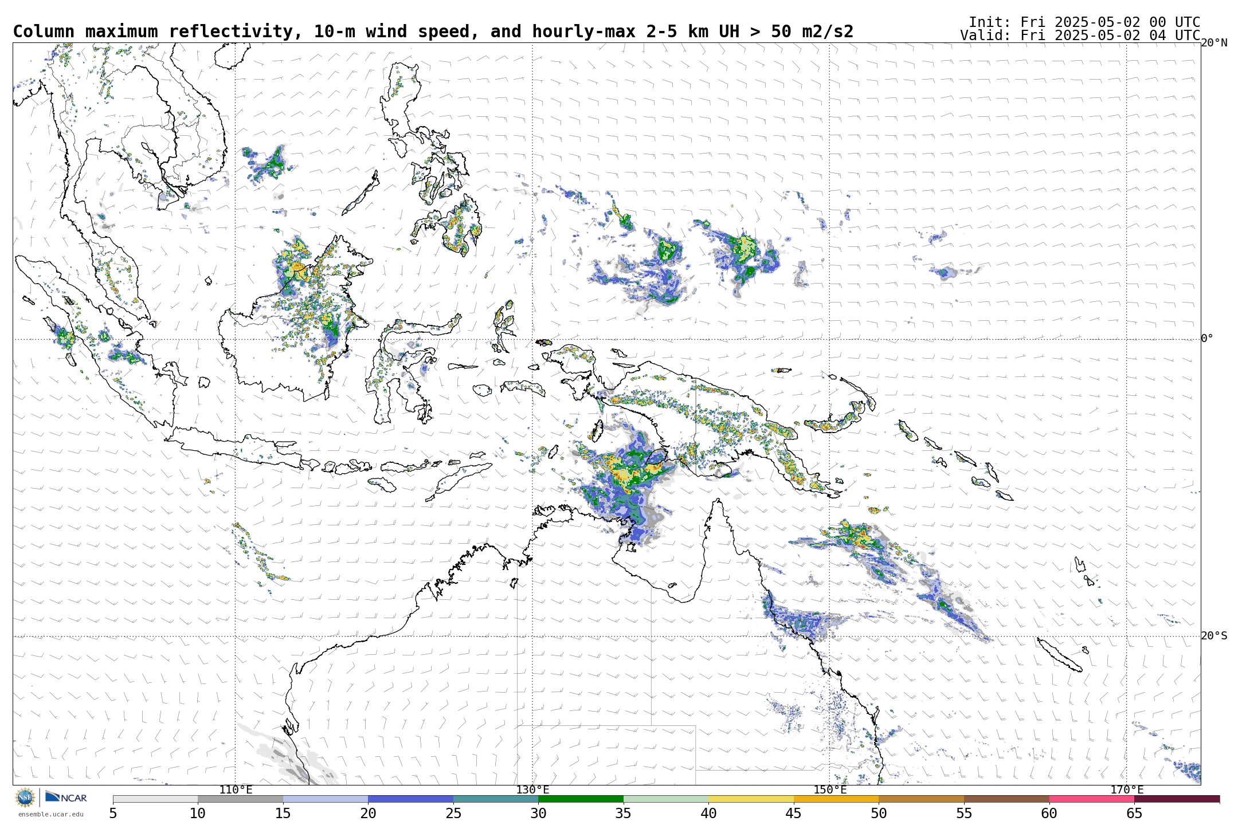
Task: Click the dark green 30-35 color swatch
Action: [x=581, y=799]
